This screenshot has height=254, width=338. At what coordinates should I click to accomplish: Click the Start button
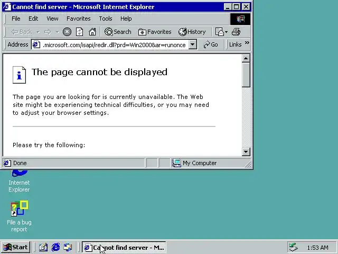click(16, 247)
